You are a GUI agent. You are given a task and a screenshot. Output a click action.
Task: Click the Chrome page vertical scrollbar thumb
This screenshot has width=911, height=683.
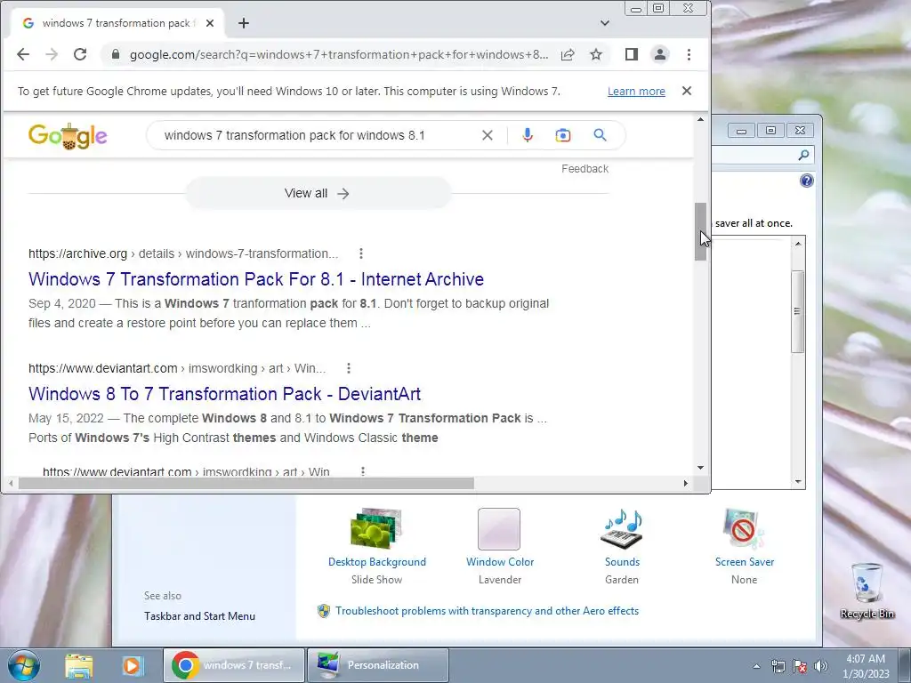pyautogui.click(x=701, y=232)
